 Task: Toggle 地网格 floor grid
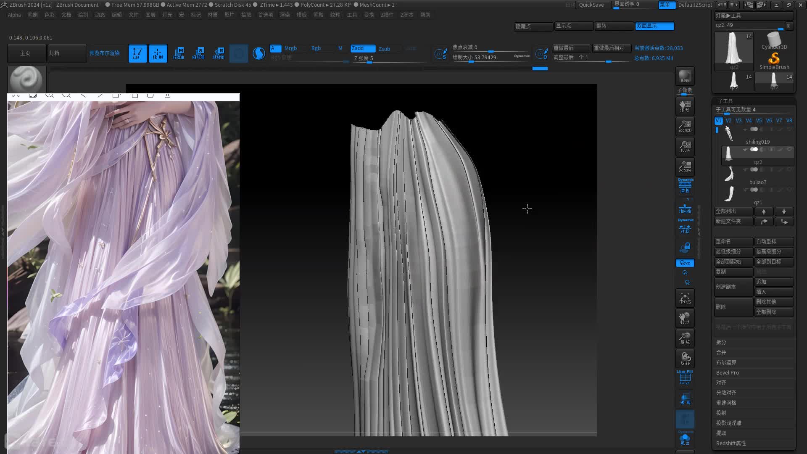[685, 209]
